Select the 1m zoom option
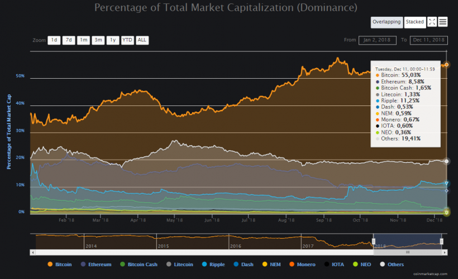 (83, 40)
